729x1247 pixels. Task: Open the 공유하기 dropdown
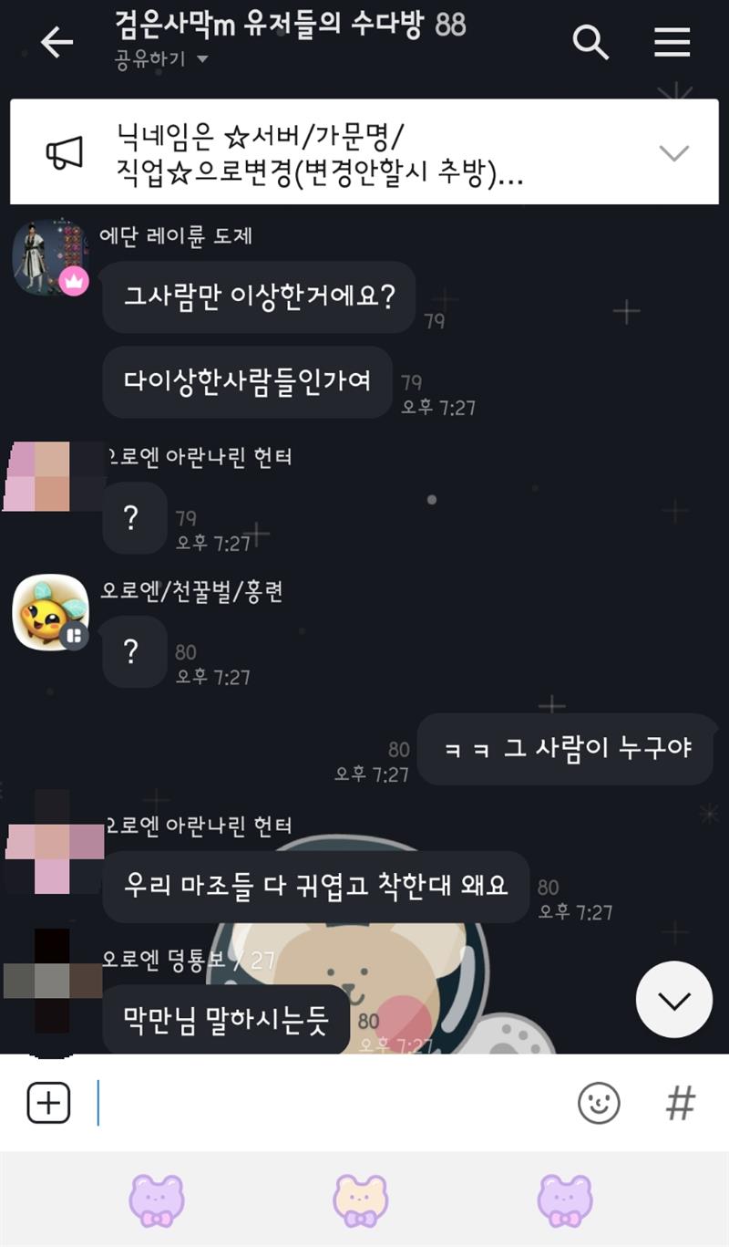[161, 59]
